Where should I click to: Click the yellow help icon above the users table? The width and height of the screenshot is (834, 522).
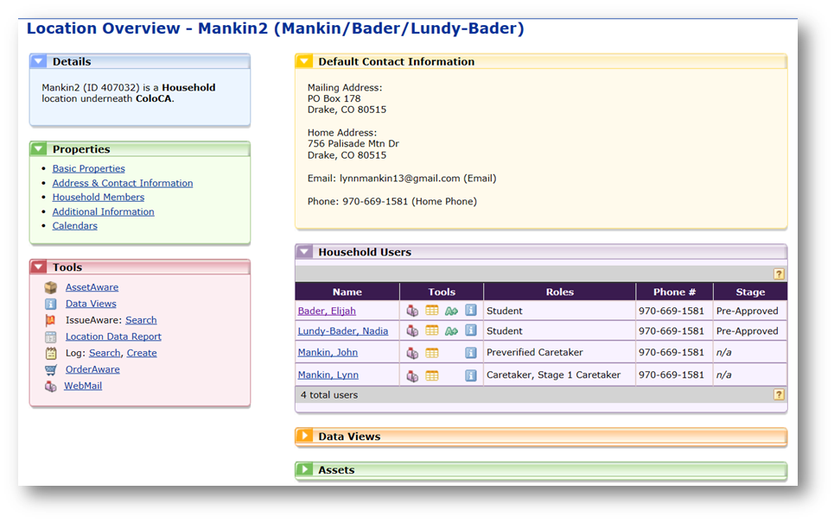779,274
